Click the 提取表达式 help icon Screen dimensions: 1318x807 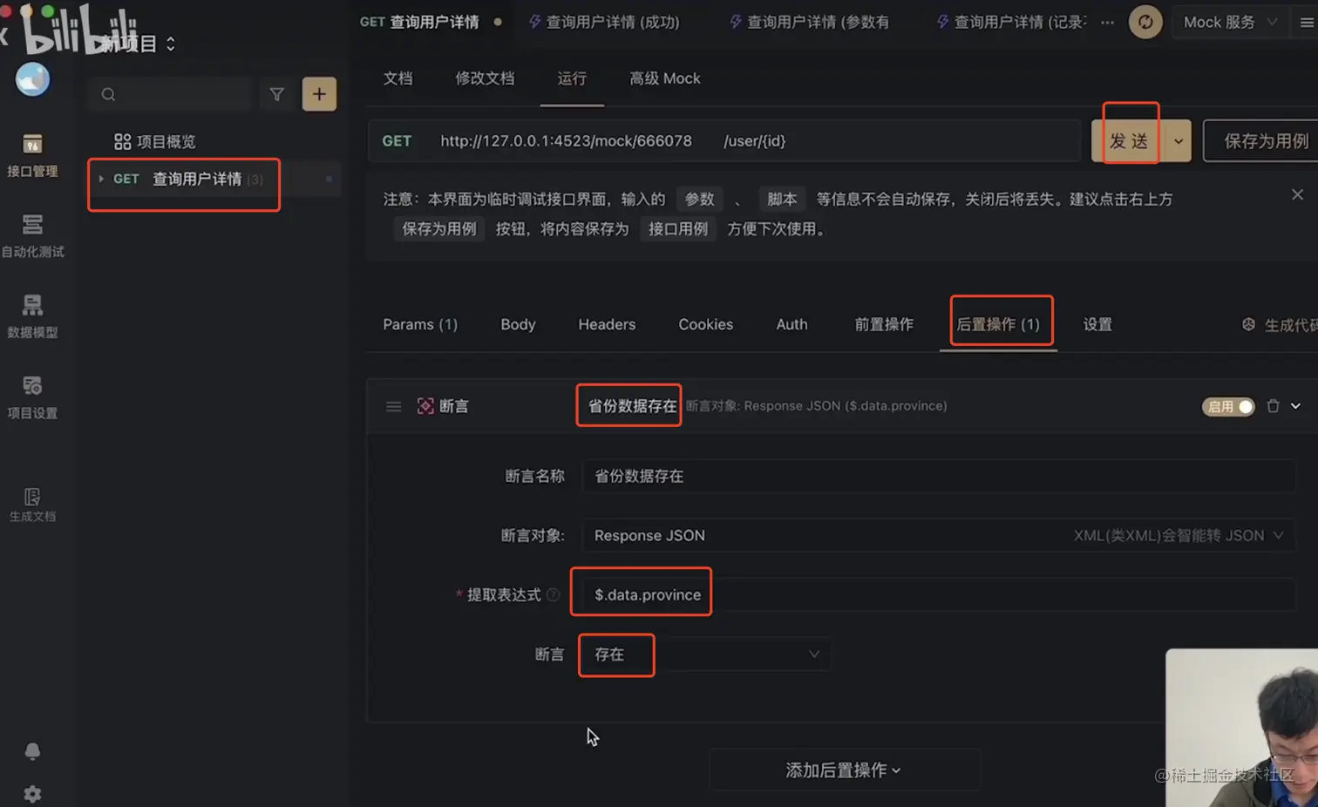pos(553,594)
